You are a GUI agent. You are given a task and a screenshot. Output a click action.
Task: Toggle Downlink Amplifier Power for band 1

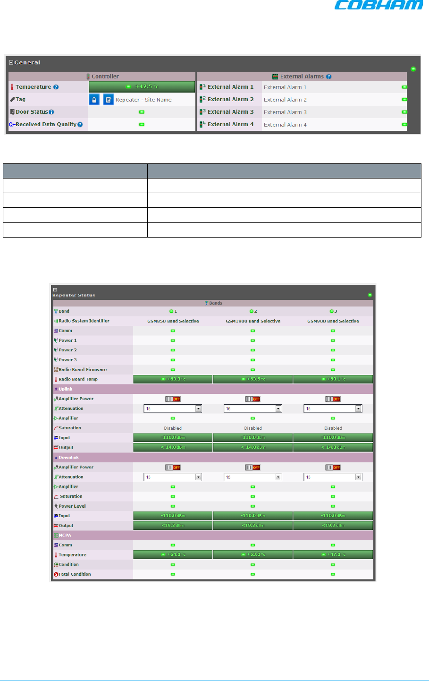(173, 468)
